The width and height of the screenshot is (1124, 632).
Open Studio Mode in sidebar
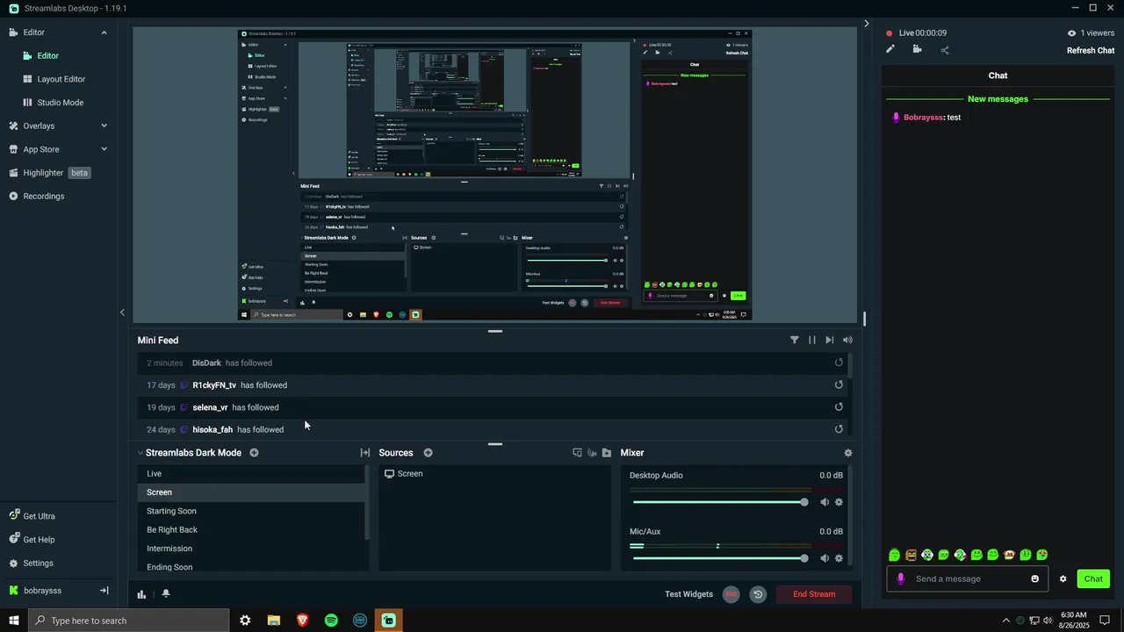point(58,103)
